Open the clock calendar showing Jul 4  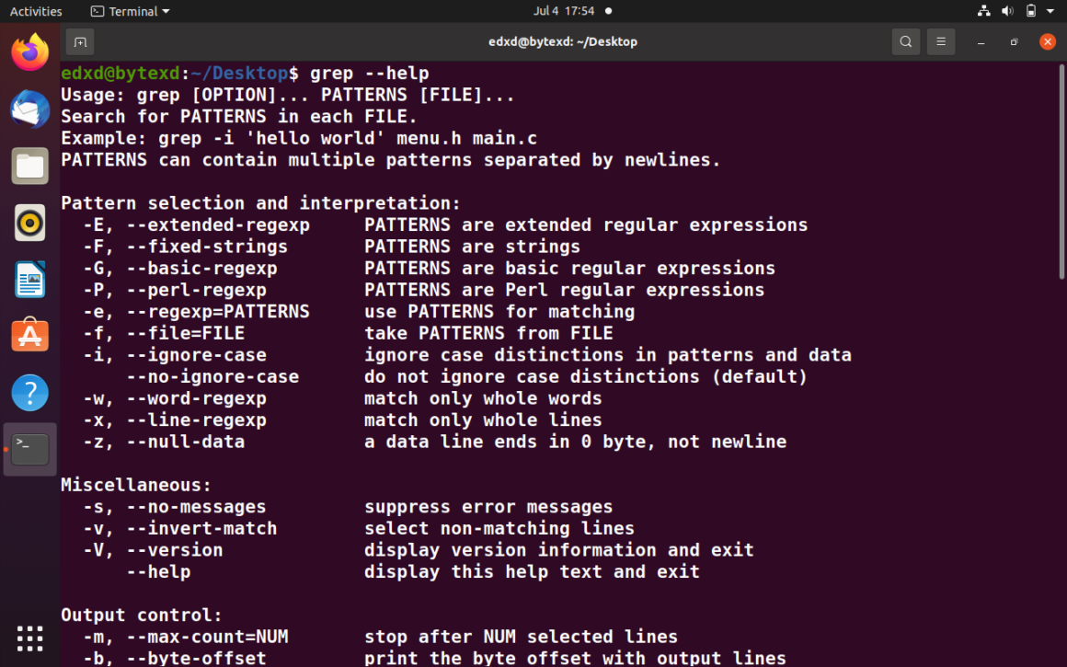tap(563, 11)
